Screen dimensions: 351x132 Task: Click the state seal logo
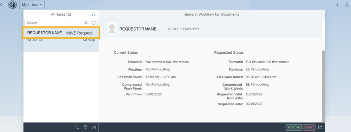pyautogui.click(x=13, y=5)
